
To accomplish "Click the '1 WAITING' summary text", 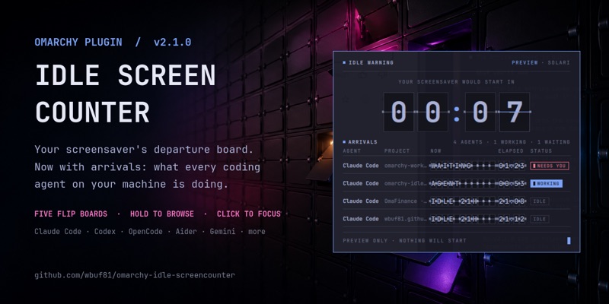I will [554, 142].
